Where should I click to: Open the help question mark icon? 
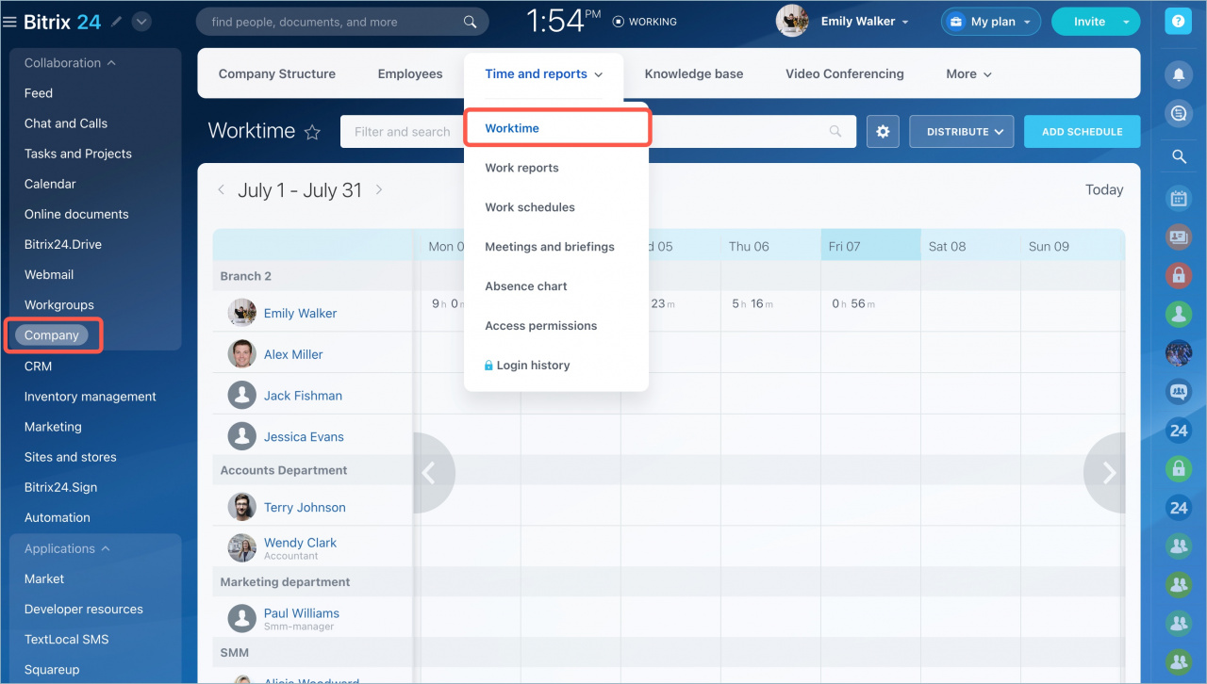1178,22
